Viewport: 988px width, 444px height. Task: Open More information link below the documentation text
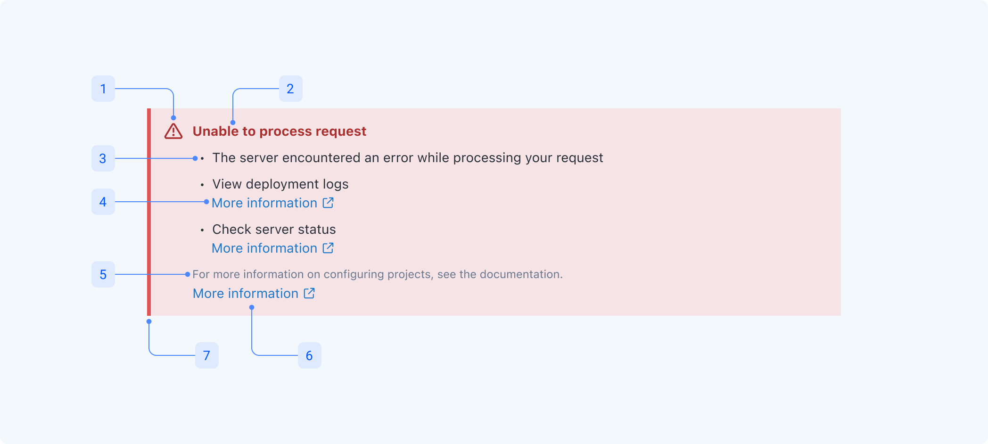(246, 294)
